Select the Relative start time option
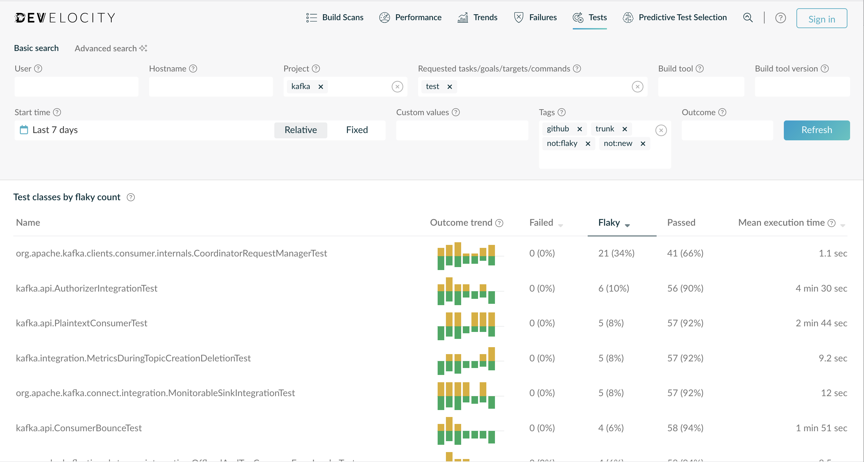Image resolution: width=864 pixels, height=462 pixels. (300, 130)
